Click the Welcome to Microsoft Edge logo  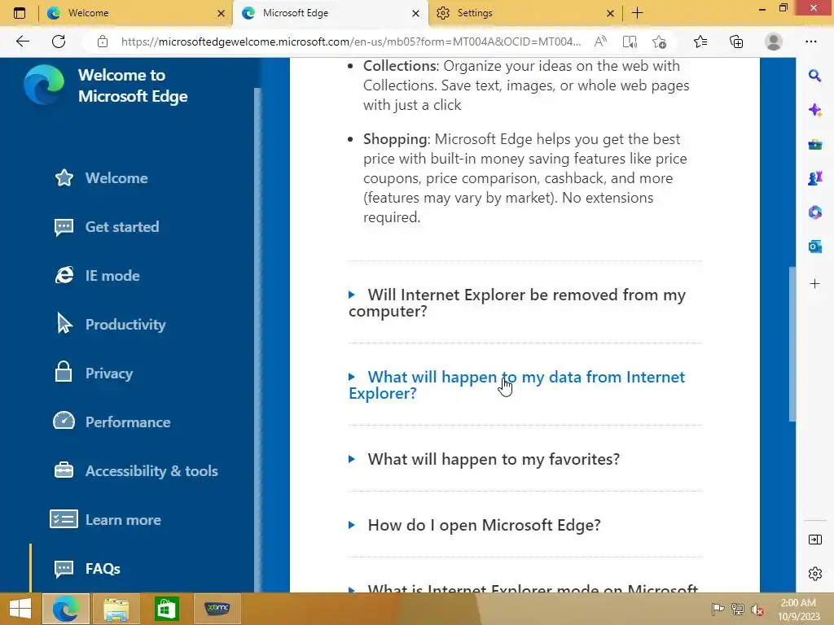44,85
